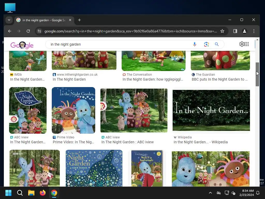Image resolution: width=265 pixels, height=199 pixels.
Task: Open notifications bell icon
Action: 258,193
